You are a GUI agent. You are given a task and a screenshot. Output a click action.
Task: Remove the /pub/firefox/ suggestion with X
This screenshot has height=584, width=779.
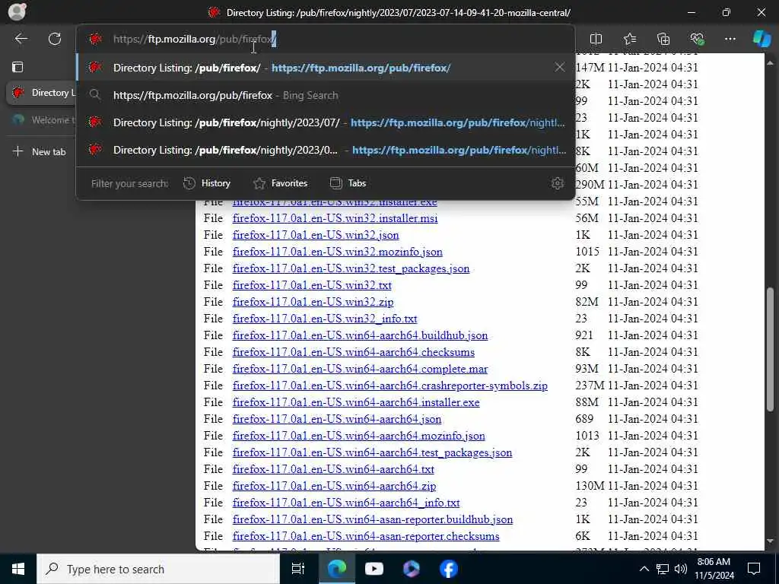pyautogui.click(x=559, y=67)
